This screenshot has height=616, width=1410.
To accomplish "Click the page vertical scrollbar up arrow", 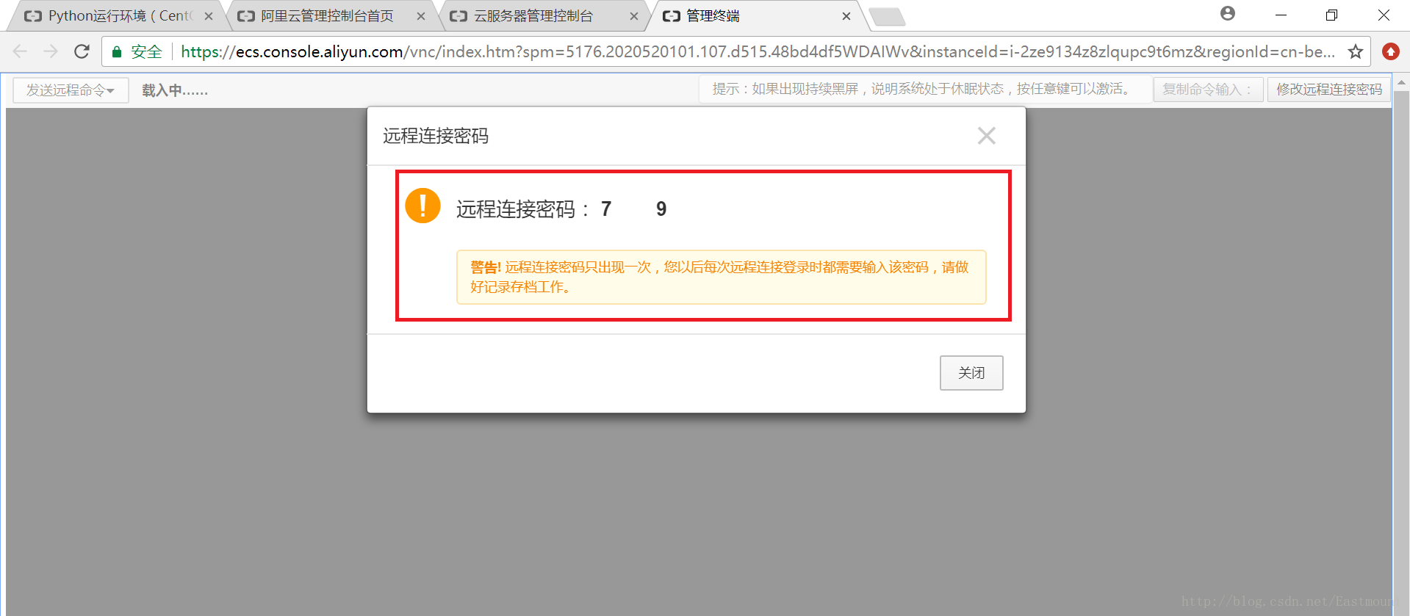I will click(1402, 83).
